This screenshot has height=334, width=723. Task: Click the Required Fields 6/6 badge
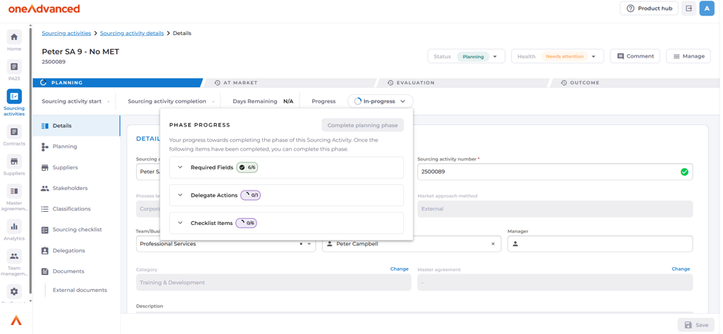247,167
